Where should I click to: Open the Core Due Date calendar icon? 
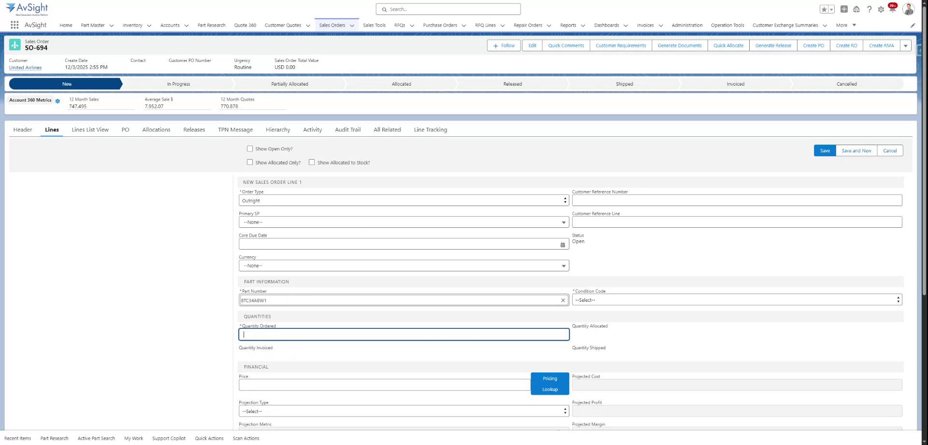563,244
